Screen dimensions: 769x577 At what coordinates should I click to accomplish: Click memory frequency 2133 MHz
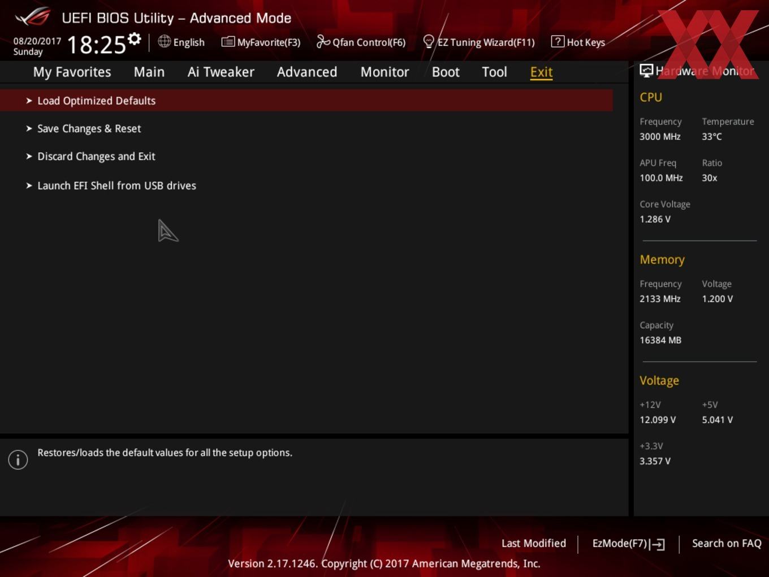[x=660, y=299]
